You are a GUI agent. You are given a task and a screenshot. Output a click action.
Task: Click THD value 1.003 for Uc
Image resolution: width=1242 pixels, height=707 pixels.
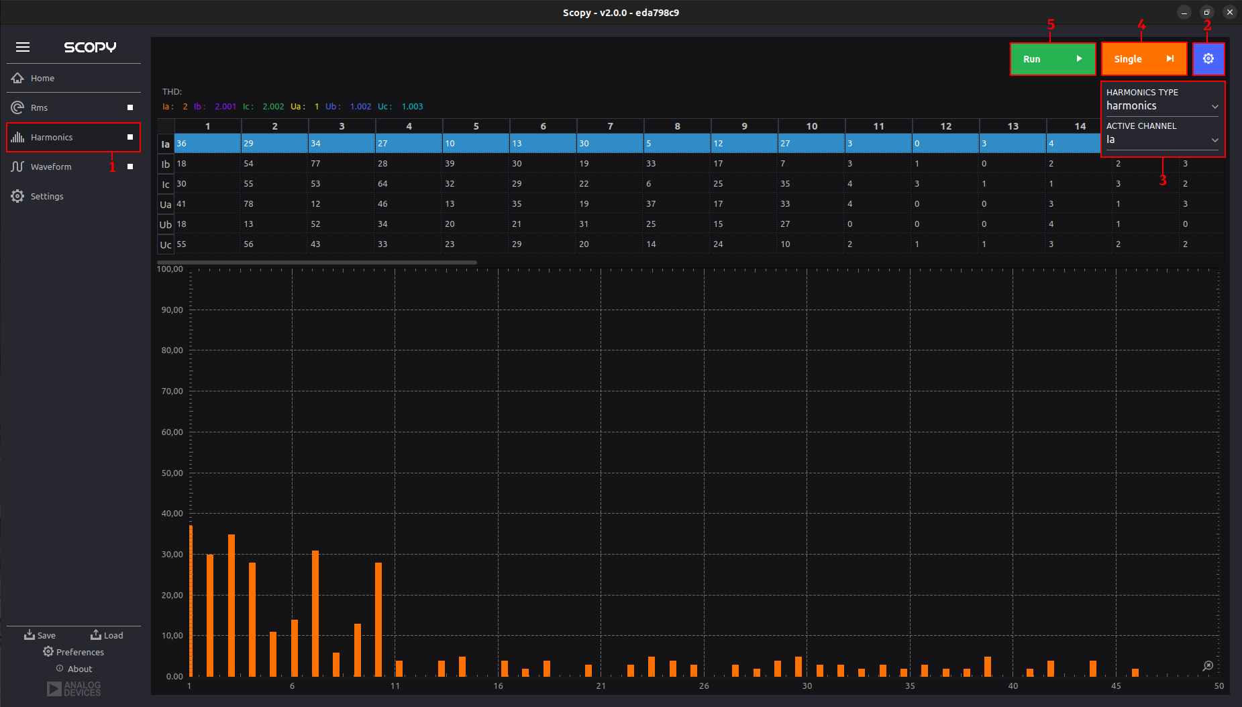[412, 106]
